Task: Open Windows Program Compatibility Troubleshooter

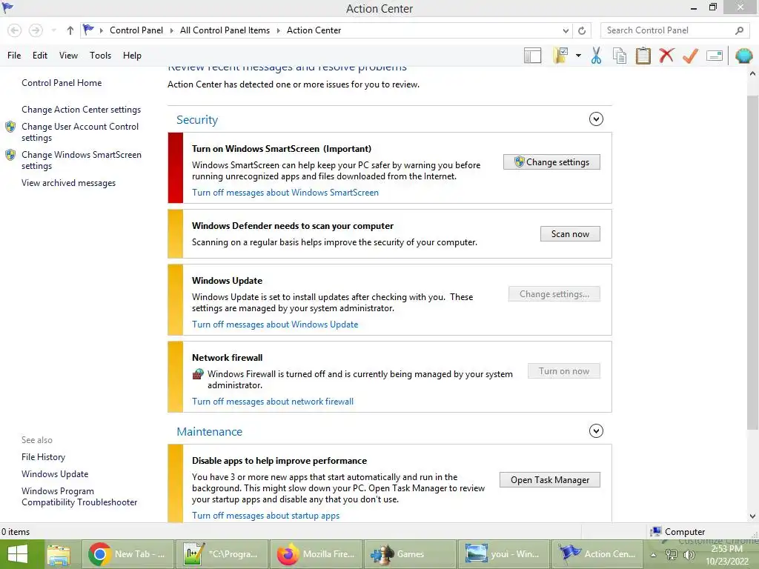Action: point(79,497)
